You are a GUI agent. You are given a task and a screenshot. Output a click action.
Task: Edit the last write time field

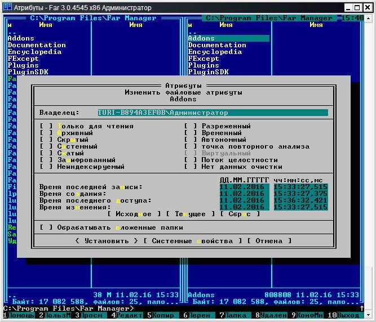click(x=300, y=187)
